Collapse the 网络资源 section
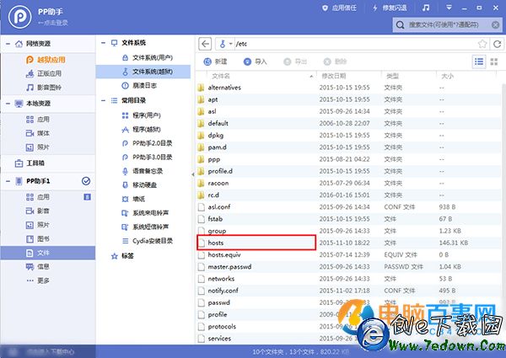The height and width of the screenshot is (358, 506). pos(8,44)
